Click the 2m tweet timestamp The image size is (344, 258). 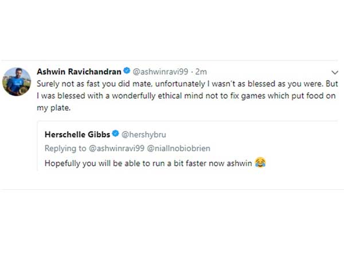point(201,72)
